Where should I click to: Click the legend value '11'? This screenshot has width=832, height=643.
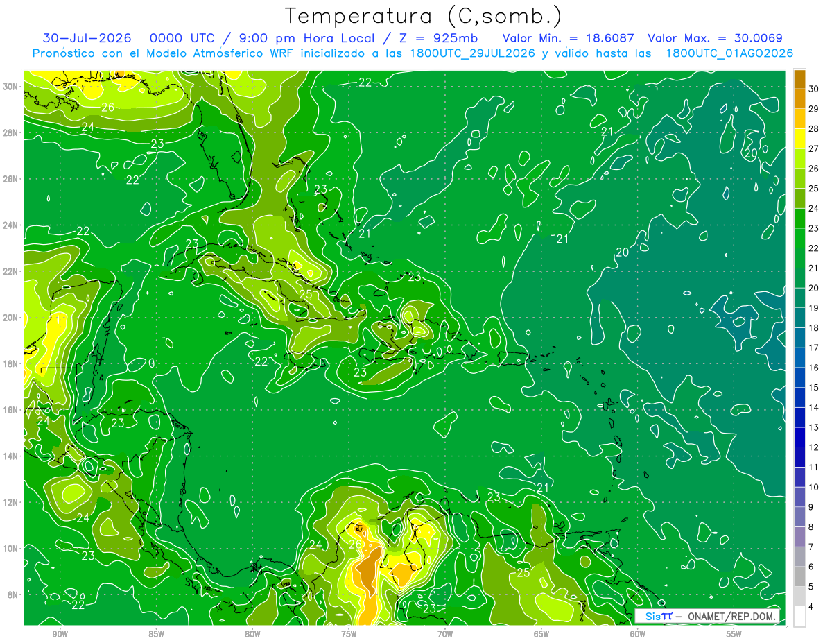point(814,468)
